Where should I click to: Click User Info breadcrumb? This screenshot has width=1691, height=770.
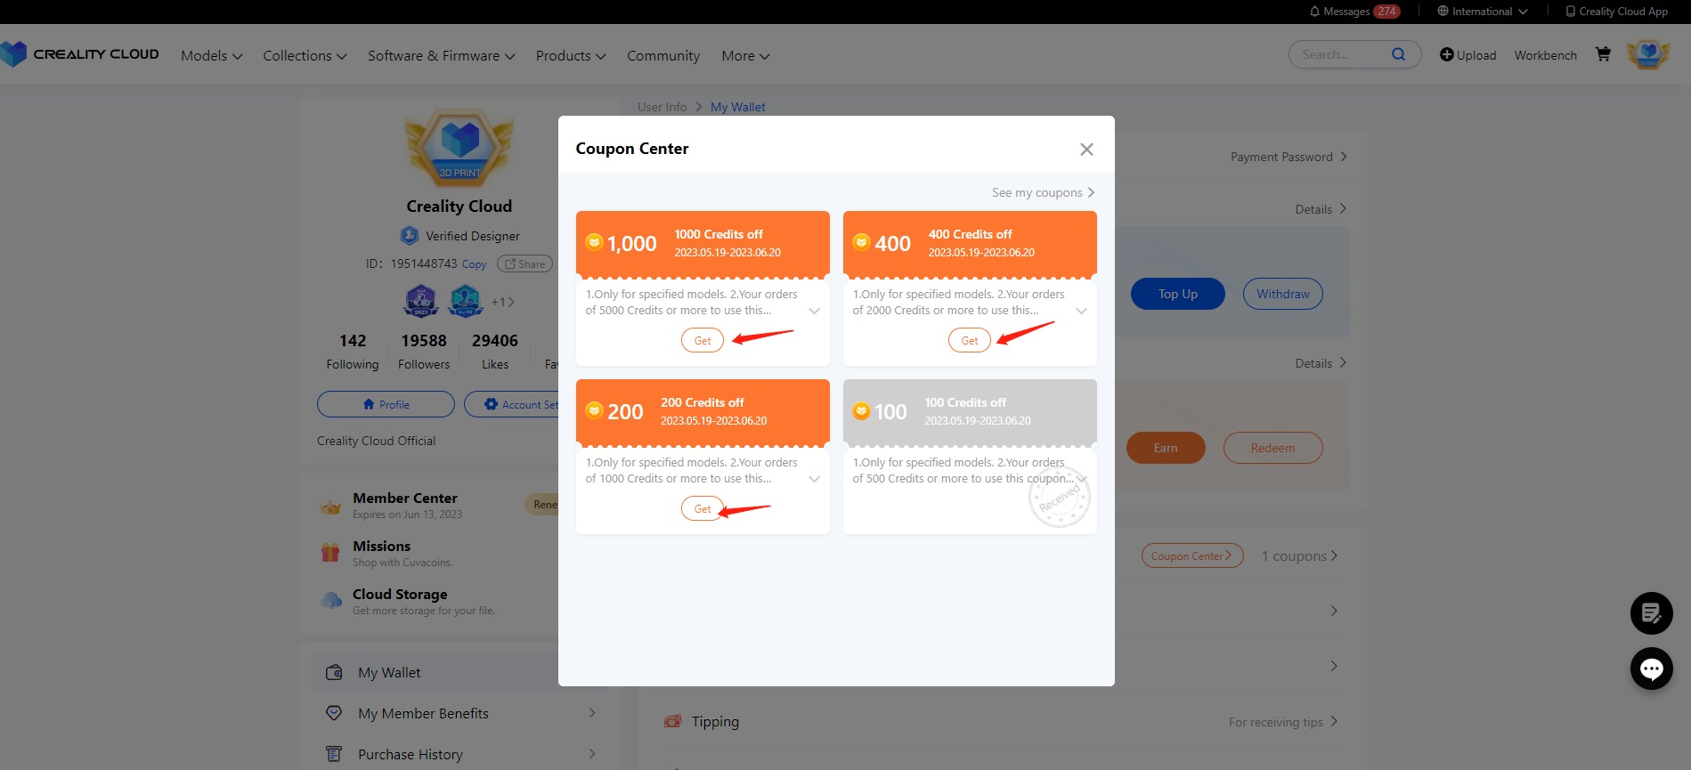coord(662,107)
